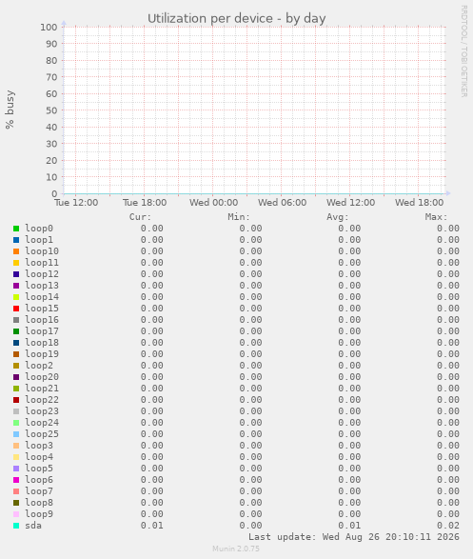Click the Wed 06:00 time axis label
The image size is (473, 559).
(282, 203)
